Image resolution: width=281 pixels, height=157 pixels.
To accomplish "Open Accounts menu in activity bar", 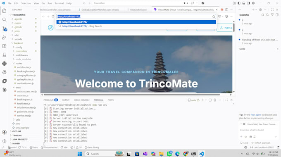I will click(4, 132).
